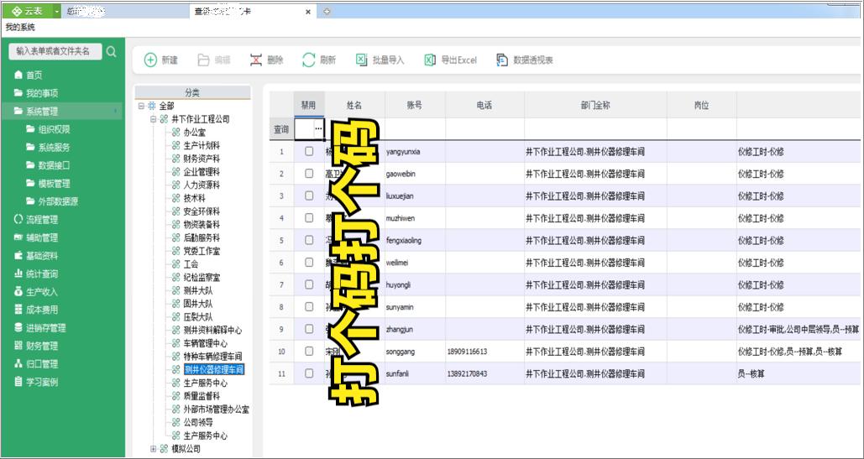Click the 成本费用 icon in the sidebar
The image size is (864, 459).
coord(18,310)
